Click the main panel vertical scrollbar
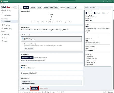114x93 pixels. pos(113,54)
